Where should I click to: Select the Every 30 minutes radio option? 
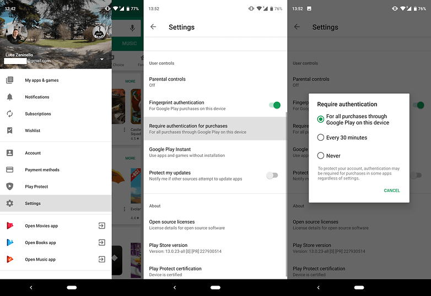click(321, 138)
